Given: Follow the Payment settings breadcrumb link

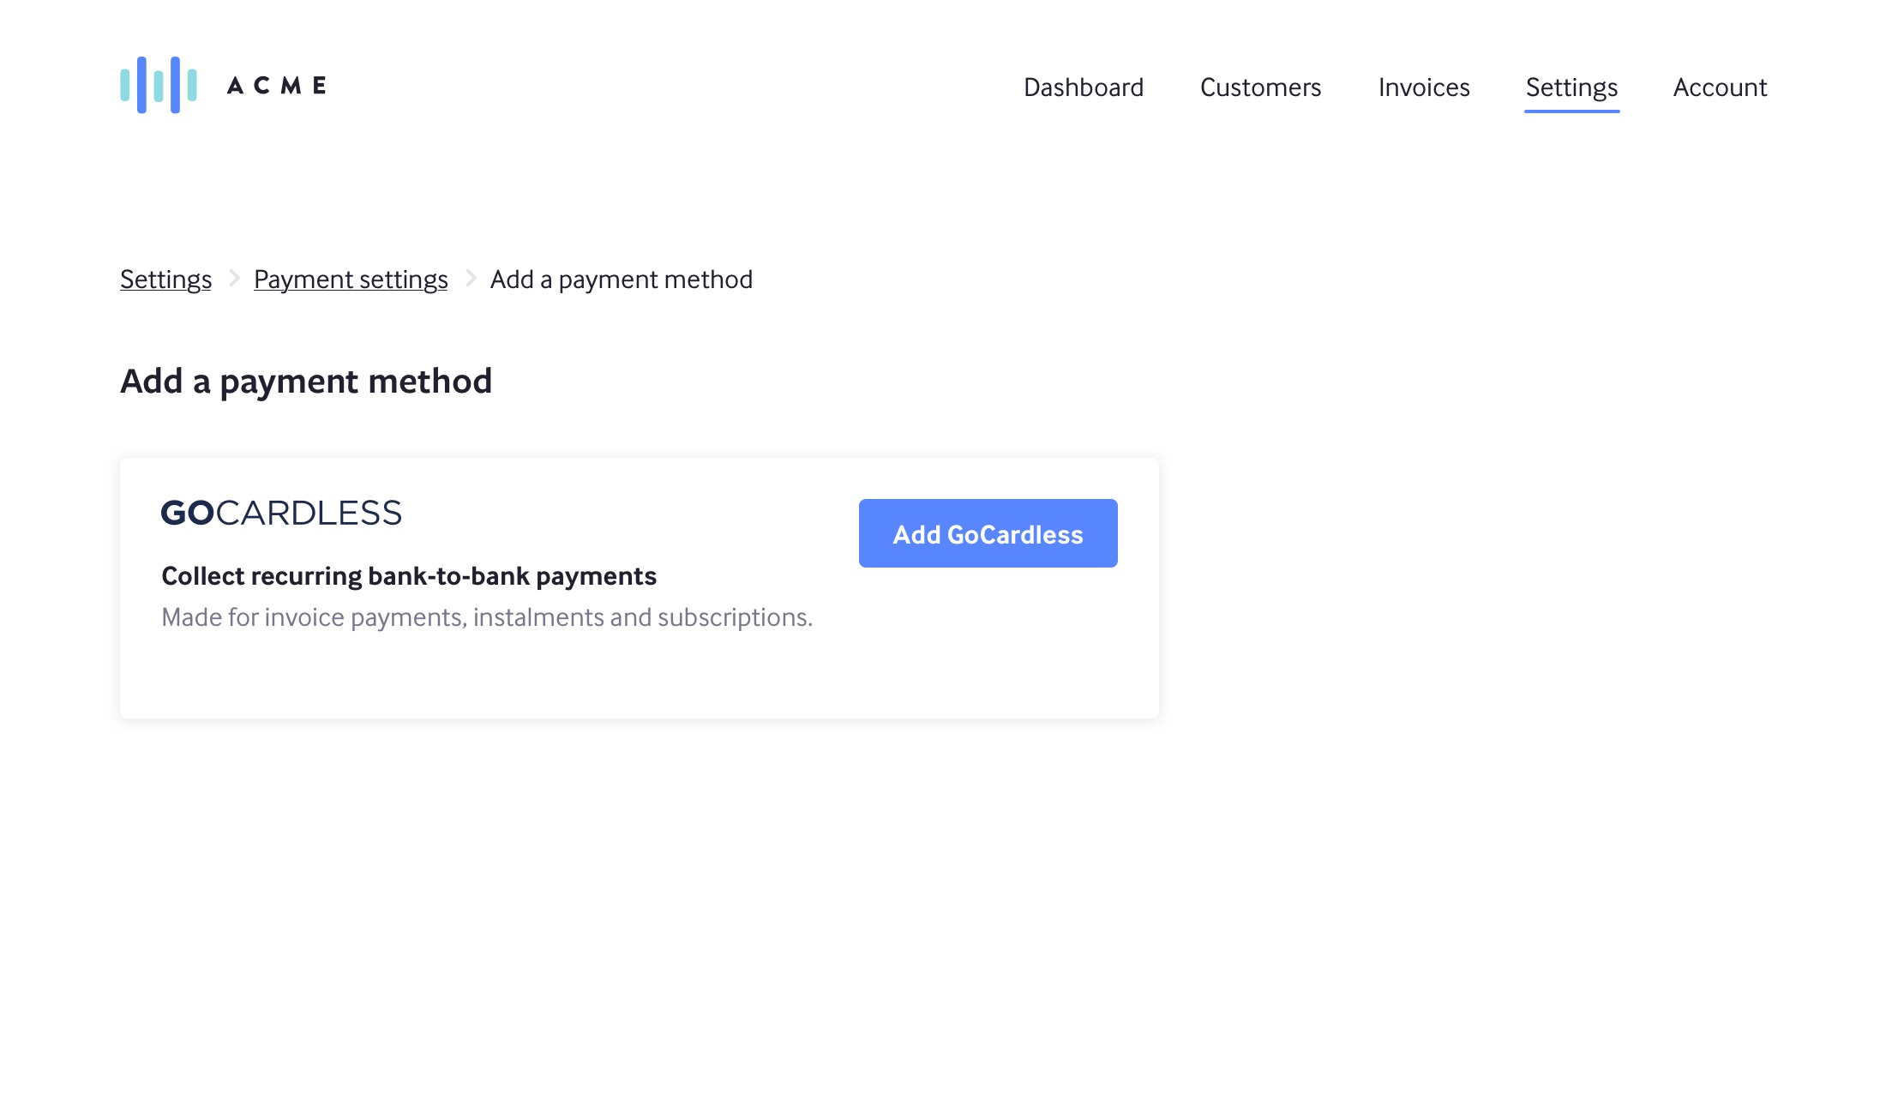Looking at the screenshot, I should click(351, 279).
